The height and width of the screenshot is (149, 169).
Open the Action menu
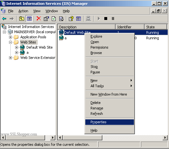point(23,11)
